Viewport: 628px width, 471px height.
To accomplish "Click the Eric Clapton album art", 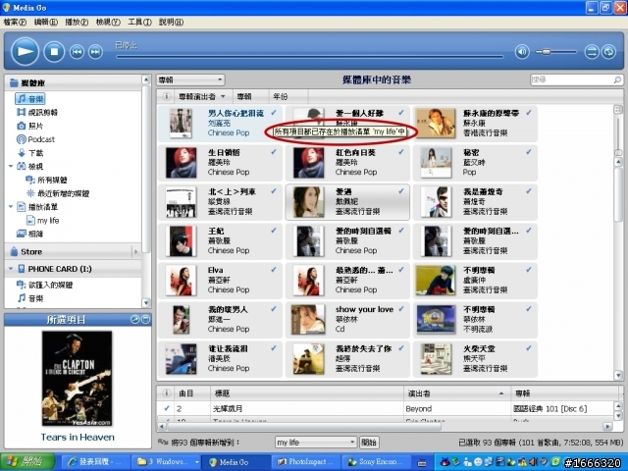I will click(77, 379).
